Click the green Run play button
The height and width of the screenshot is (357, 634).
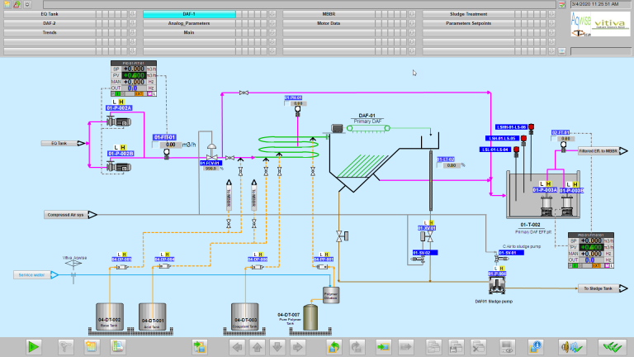34,346
